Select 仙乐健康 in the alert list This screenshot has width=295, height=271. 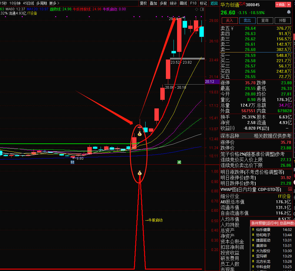point(263,229)
